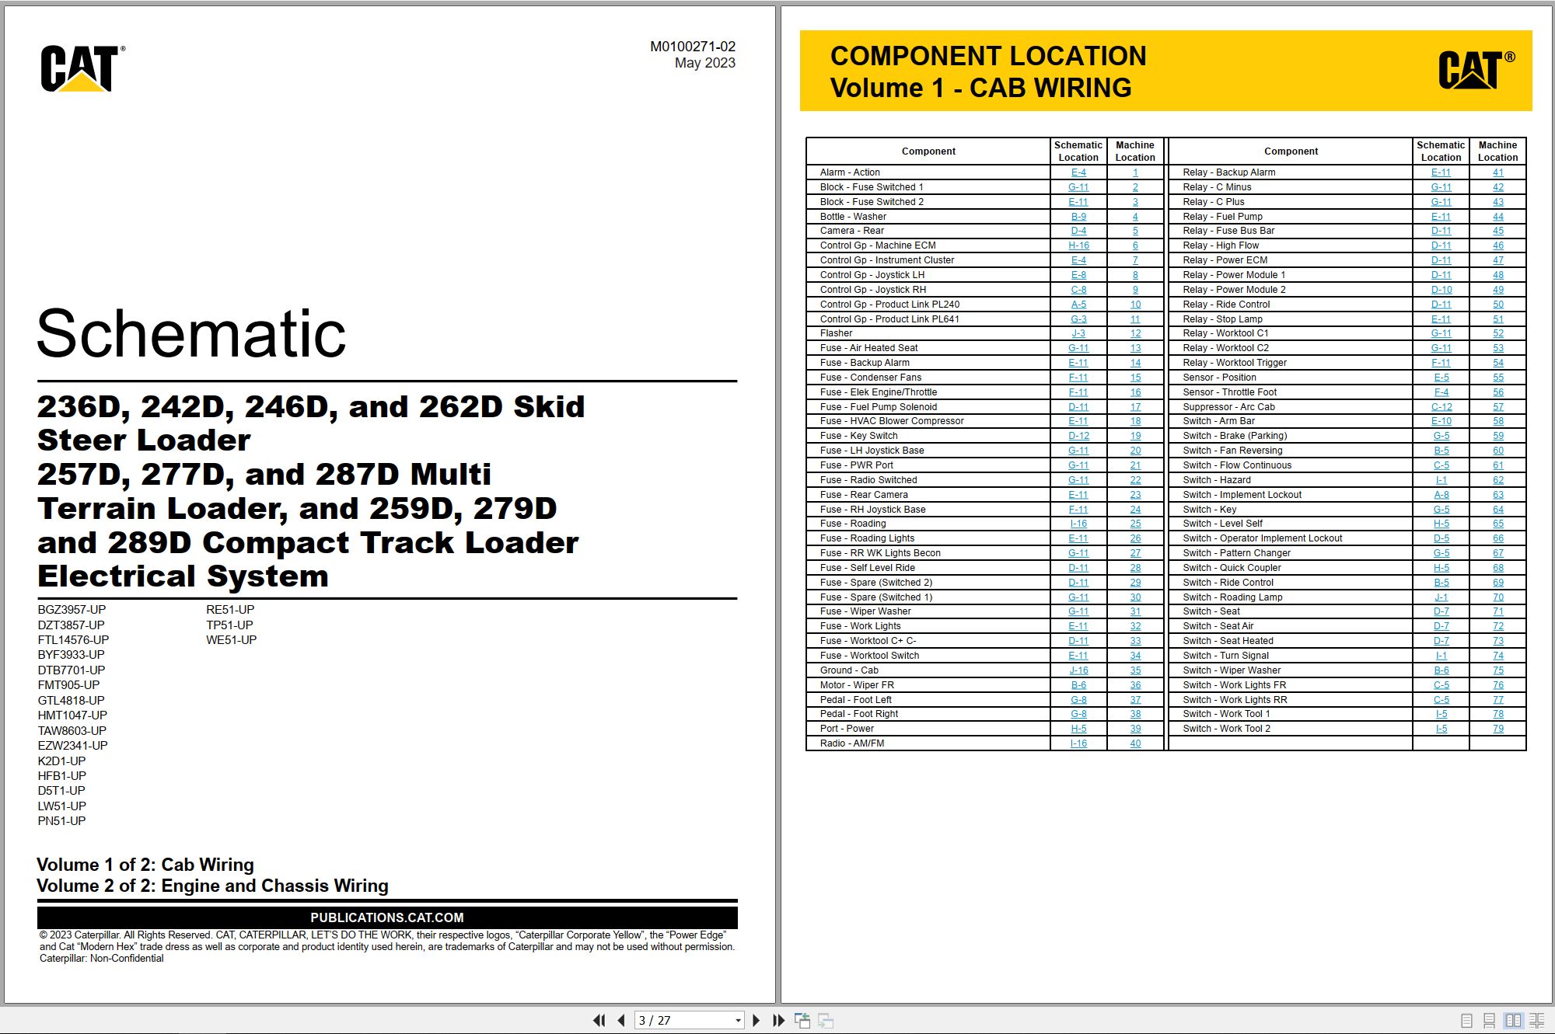Open machine location link 58 for Switch - Arm Bar
This screenshot has width=1555, height=1034.
[x=1497, y=421]
